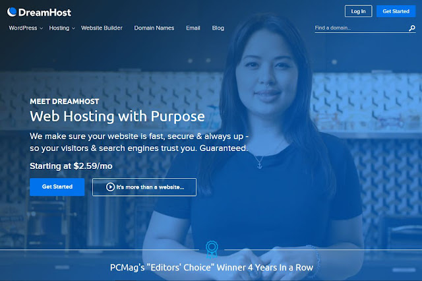Focus the Find a domain input field
Screen dimensions: 422x281
click(361, 28)
